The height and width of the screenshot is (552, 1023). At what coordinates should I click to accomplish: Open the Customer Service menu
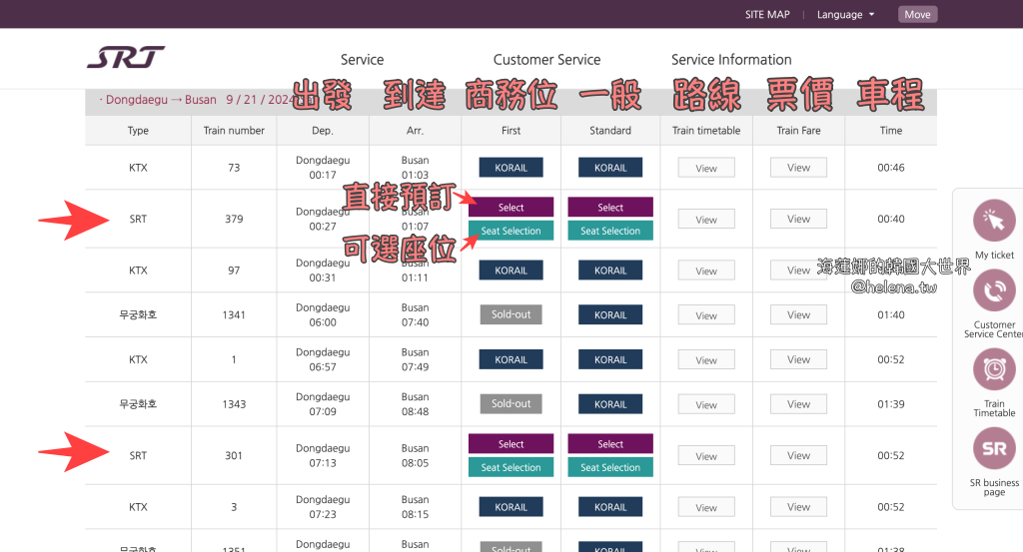coord(546,60)
